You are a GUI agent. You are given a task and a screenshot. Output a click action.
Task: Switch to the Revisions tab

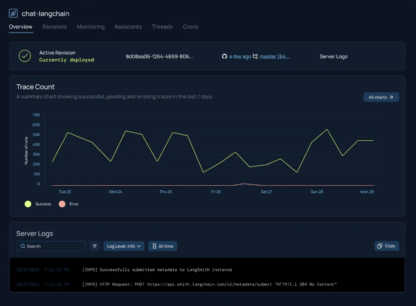54,27
